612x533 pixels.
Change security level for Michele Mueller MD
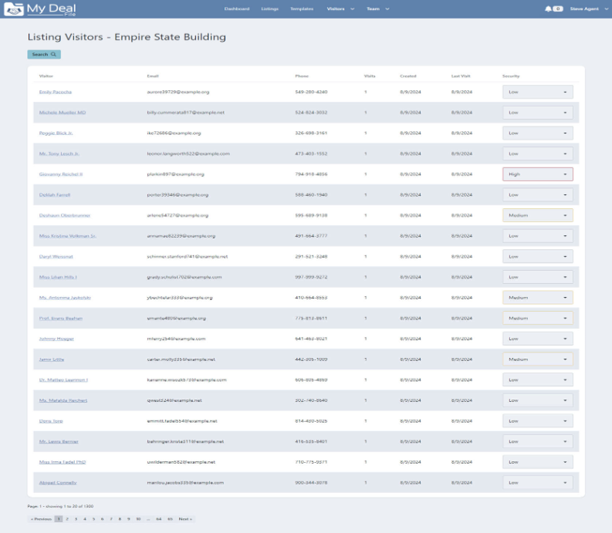[x=538, y=113]
